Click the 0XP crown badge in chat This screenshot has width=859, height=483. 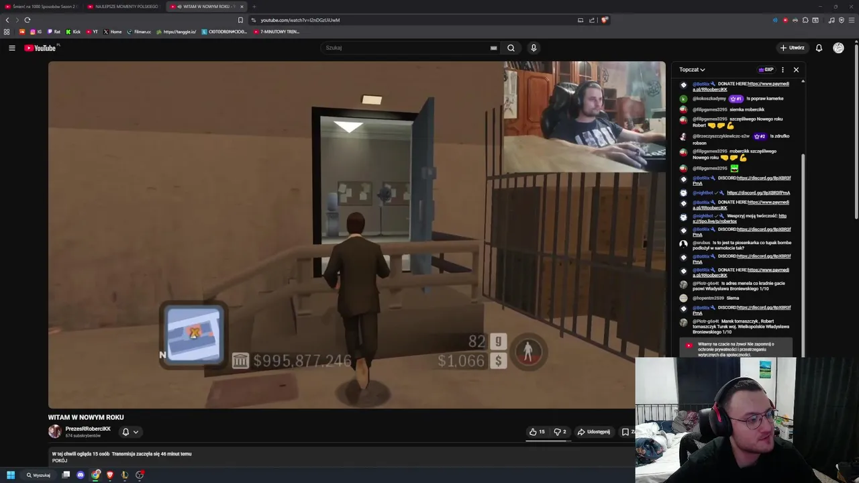tap(766, 70)
